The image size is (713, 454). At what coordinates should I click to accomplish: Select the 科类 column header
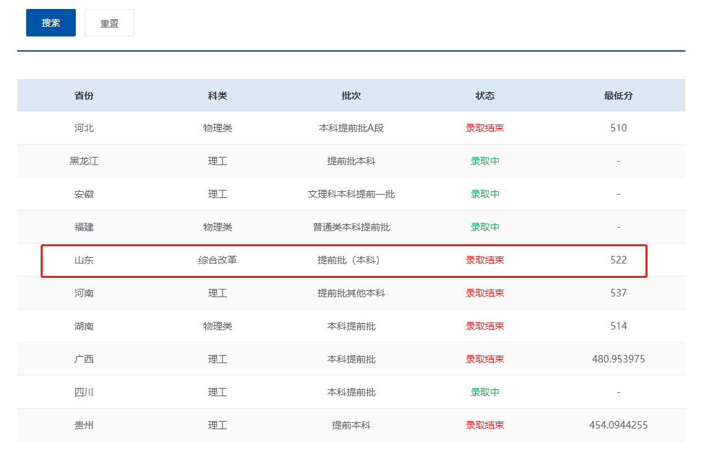(x=218, y=96)
